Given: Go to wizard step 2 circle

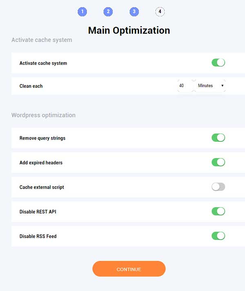Looking at the screenshot, I should pyautogui.click(x=108, y=11).
